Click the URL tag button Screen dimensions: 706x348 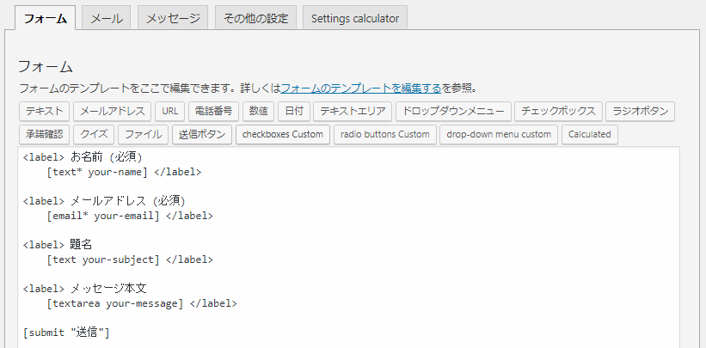click(x=170, y=111)
